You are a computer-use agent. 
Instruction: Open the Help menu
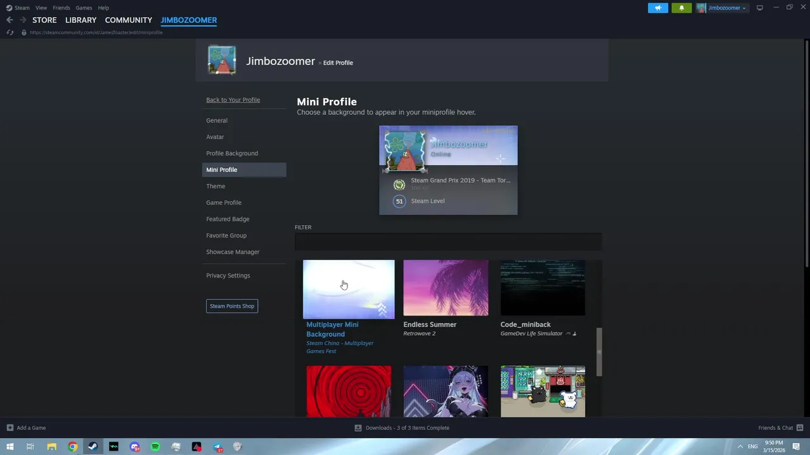coord(103,8)
